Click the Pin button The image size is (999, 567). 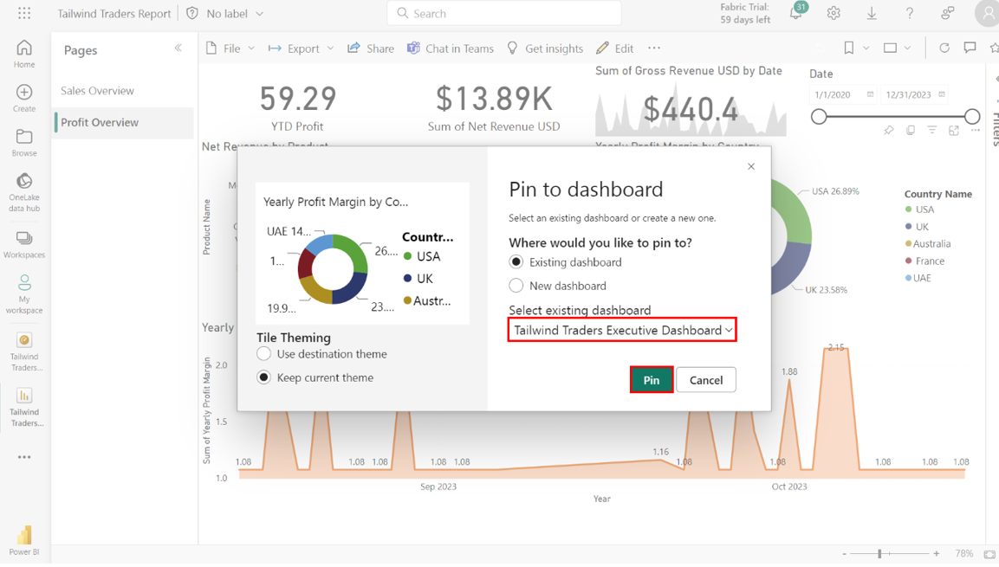(652, 380)
